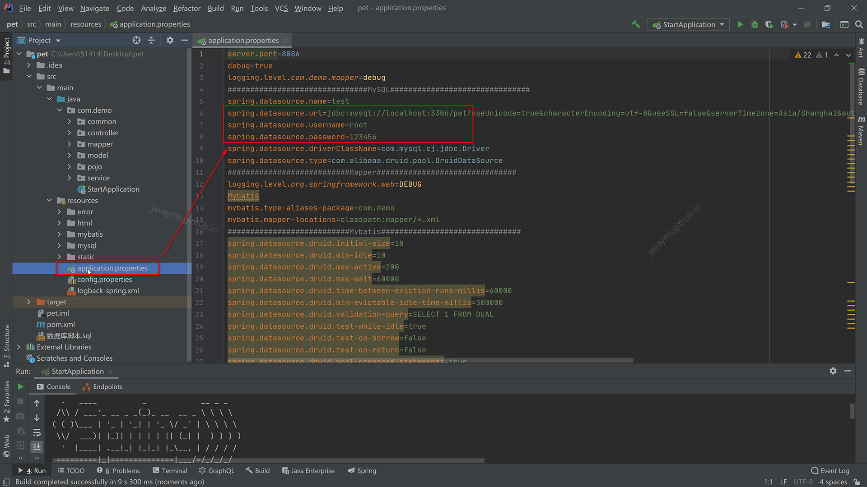Locate file with Project crosshair icon

click(136, 40)
